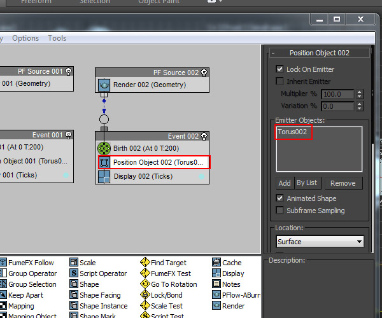Click the By List button
382x318 pixels.
[308, 183]
